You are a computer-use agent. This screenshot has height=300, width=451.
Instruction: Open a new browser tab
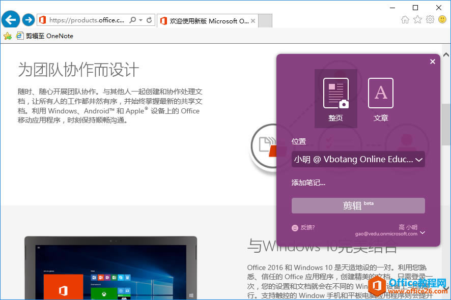click(x=265, y=21)
